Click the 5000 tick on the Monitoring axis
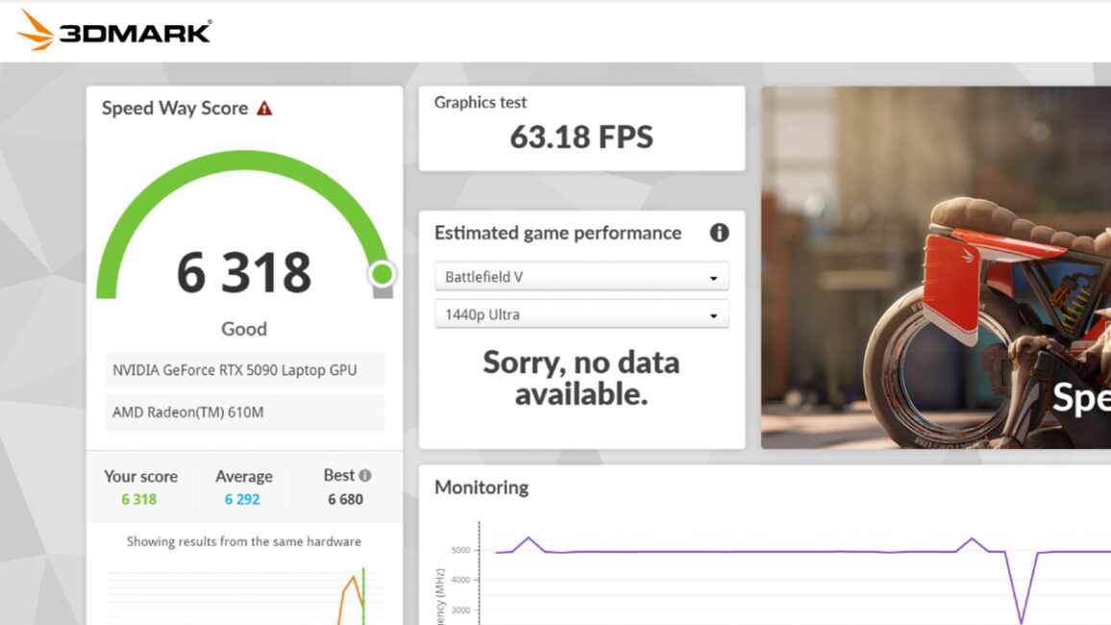 (460, 550)
